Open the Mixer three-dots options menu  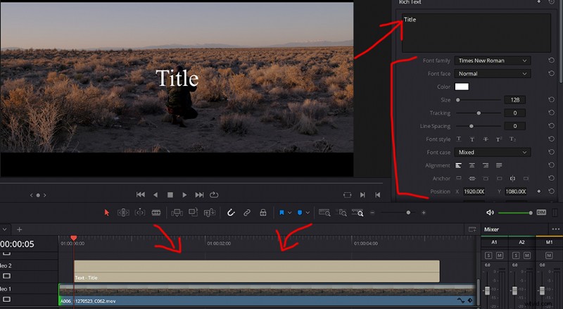(x=555, y=229)
